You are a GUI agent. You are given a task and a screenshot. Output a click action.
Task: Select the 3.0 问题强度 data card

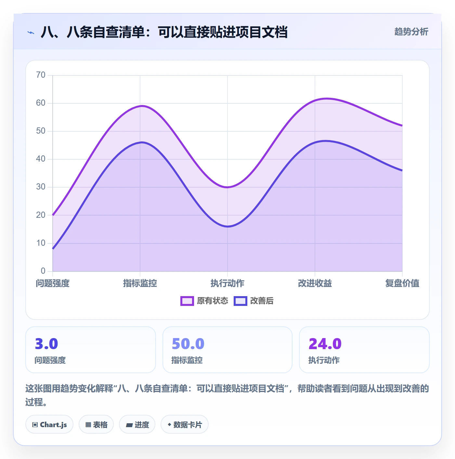click(91, 350)
